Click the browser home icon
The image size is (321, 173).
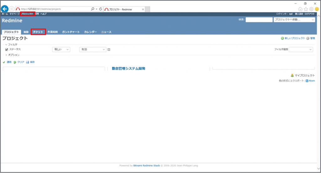[300, 9]
